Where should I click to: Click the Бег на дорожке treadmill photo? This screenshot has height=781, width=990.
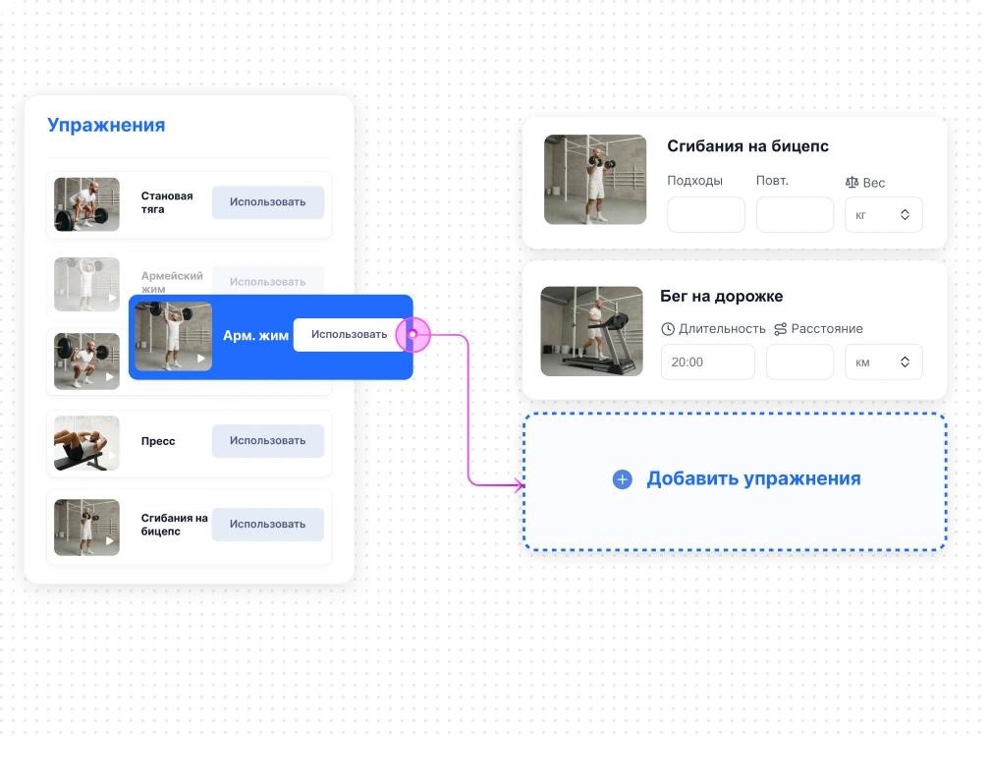coord(591,331)
